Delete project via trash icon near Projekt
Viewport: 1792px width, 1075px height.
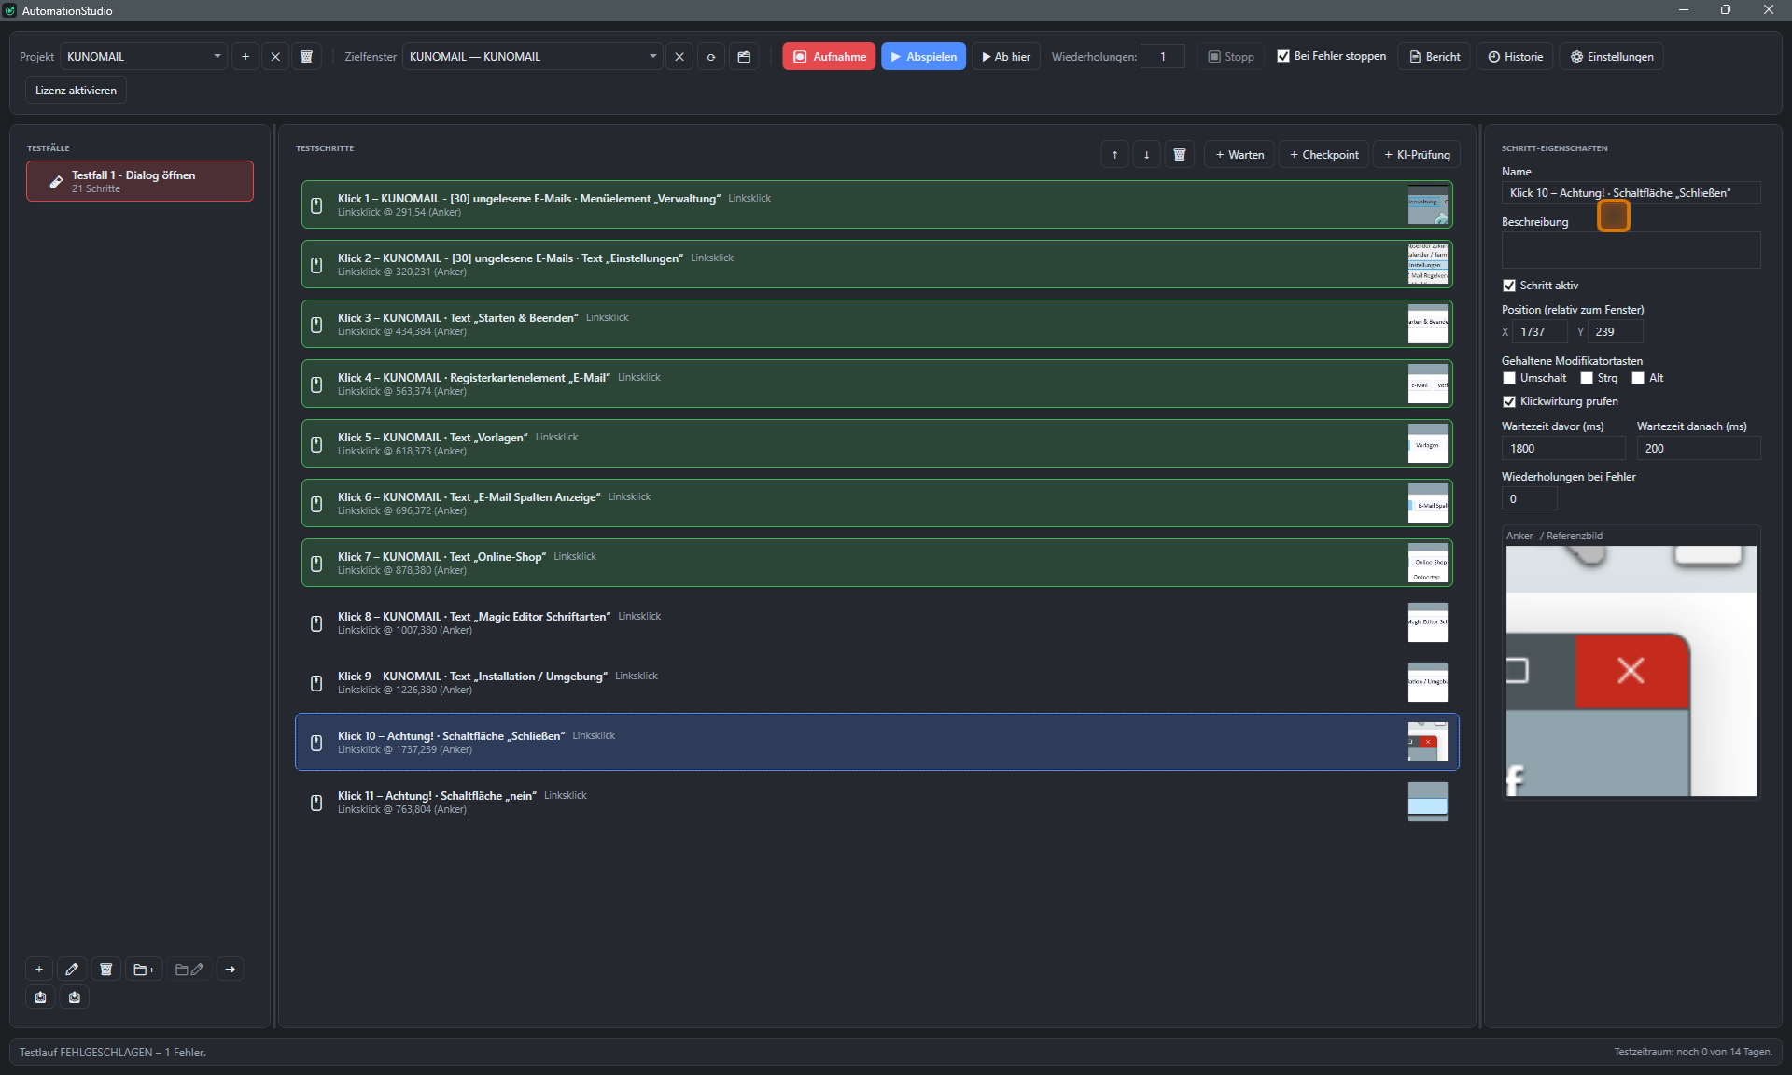pyautogui.click(x=306, y=57)
